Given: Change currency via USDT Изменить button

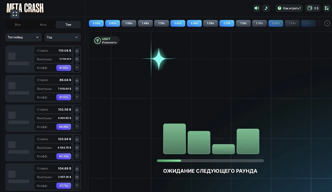Looking at the screenshot, I should pyautogui.click(x=107, y=40).
